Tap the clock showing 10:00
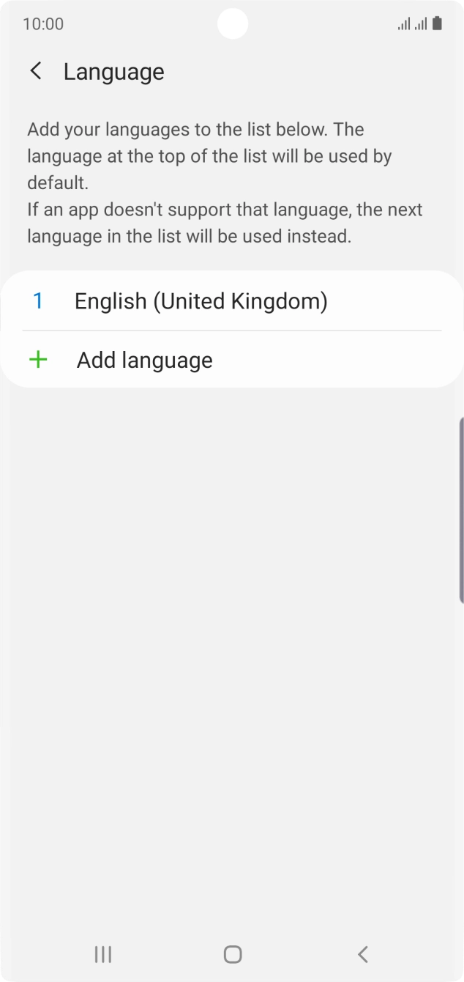 pos(43,23)
